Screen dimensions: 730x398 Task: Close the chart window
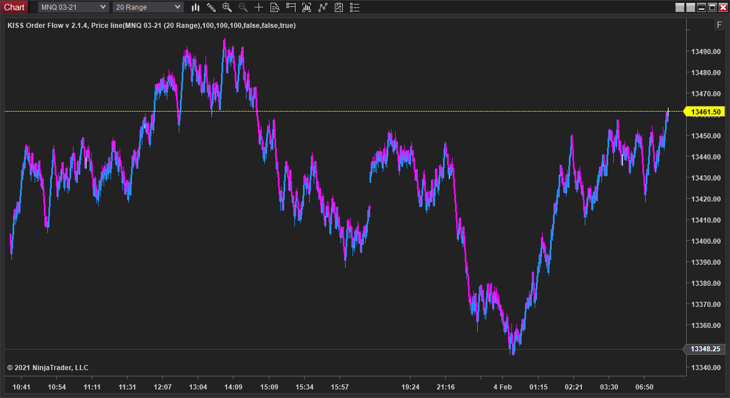[x=723, y=7]
